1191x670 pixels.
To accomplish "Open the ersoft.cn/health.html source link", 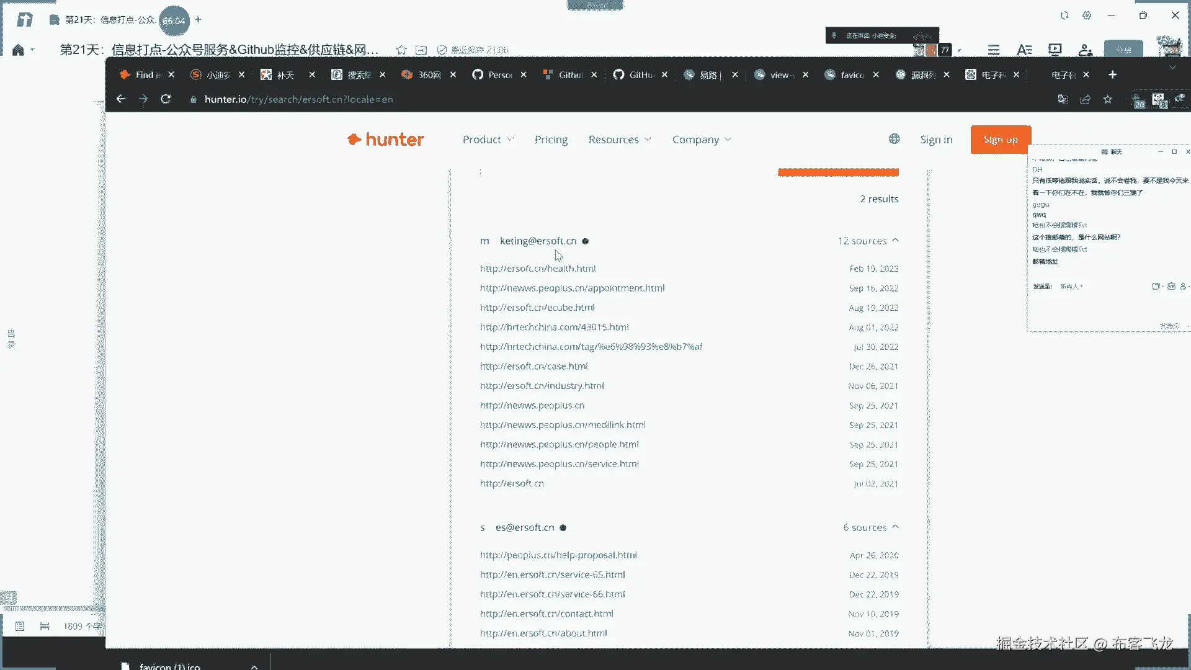I will 537,269.
